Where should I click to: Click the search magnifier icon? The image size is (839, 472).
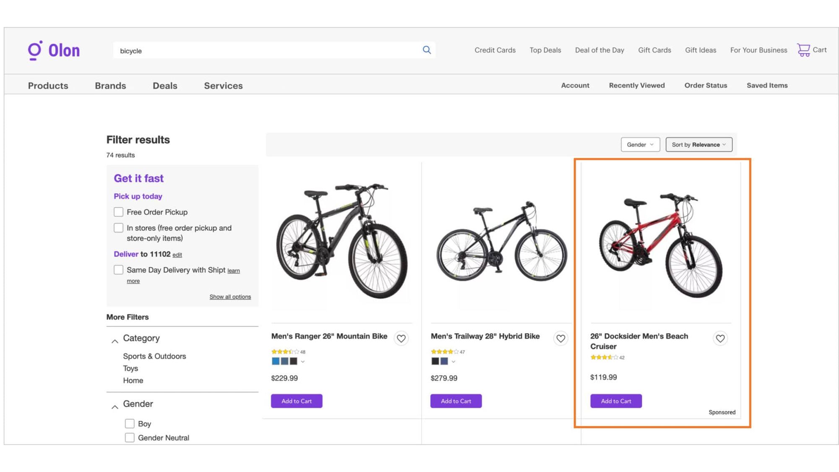[427, 50]
